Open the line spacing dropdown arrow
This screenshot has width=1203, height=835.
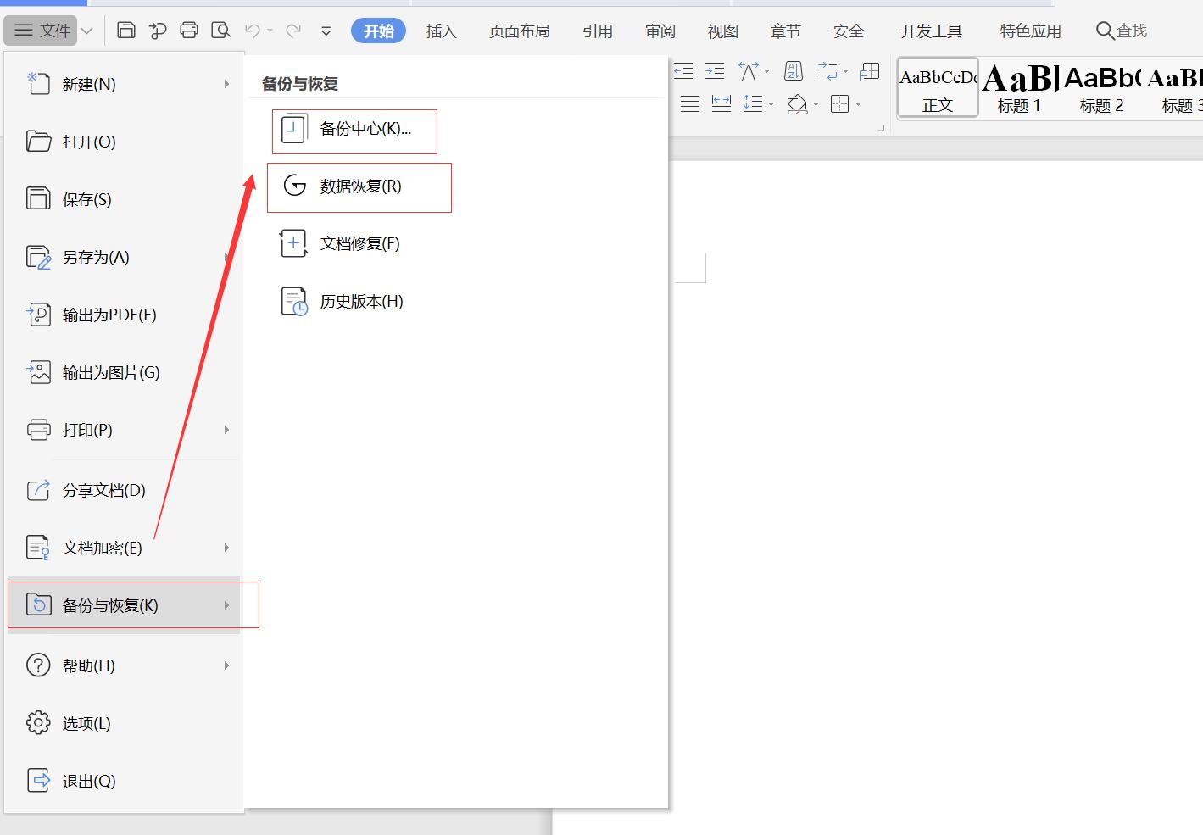(771, 103)
